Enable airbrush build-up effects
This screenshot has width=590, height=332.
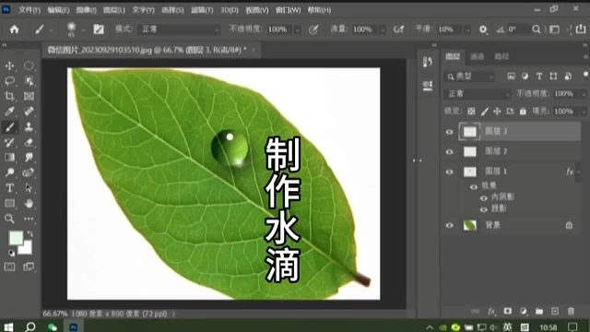[398, 30]
